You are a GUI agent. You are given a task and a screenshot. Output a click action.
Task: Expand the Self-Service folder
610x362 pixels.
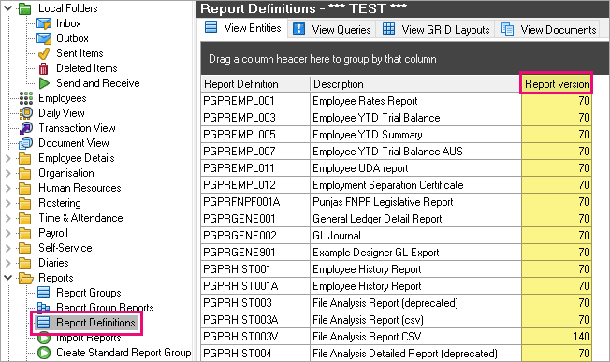7,248
